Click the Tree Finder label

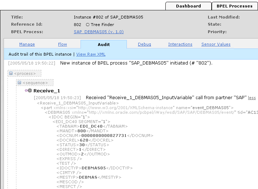tap(102, 25)
